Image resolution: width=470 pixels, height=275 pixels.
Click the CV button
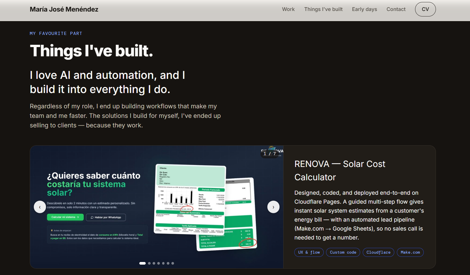tap(425, 9)
